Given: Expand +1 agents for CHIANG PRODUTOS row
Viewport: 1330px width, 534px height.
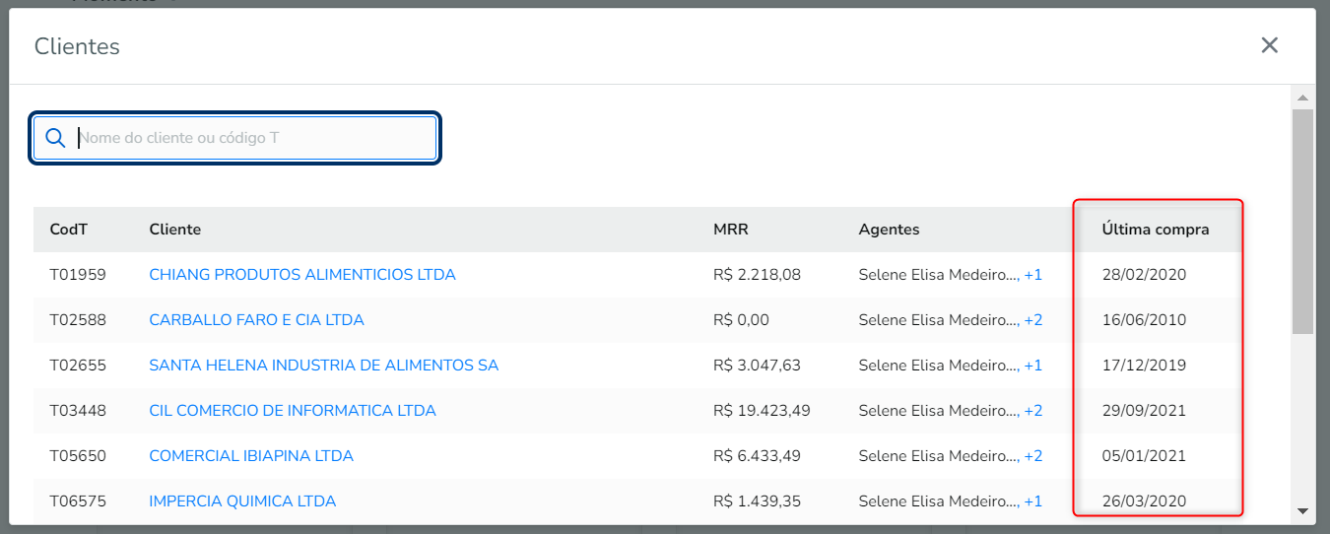Looking at the screenshot, I should 1033,275.
